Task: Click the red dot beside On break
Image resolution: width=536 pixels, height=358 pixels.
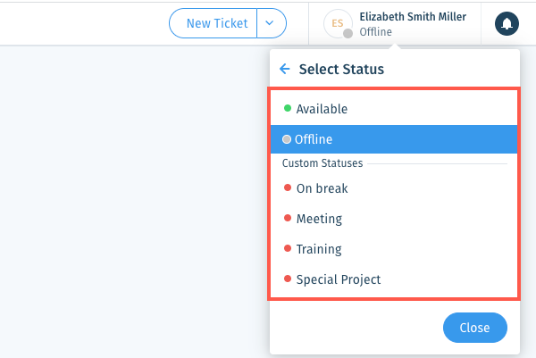Action: pos(288,187)
